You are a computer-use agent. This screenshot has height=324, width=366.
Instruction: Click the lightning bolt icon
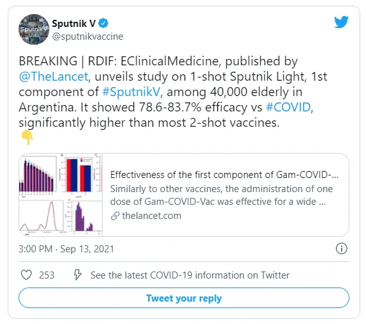[78, 275]
